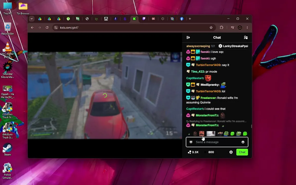
Task: Open the 'Replying to Freelancer' reply reference
Action: pyautogui.click(x=216, y=121)
